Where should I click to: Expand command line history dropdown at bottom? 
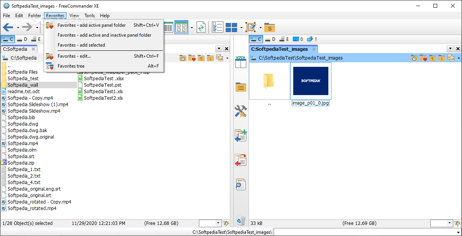tap(458, 232)
